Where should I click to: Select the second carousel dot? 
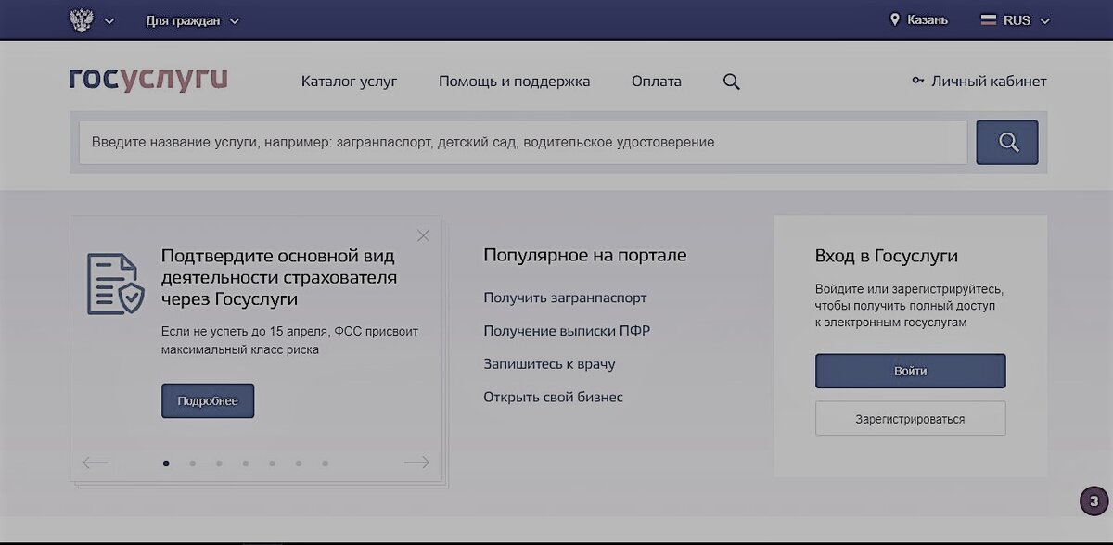[193, 463]
